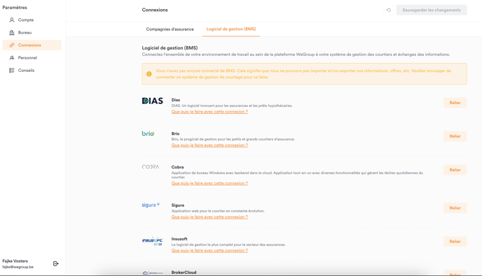
Task: Click the DIAS logo
Action: pyautogui.click(x=153, y=101)
